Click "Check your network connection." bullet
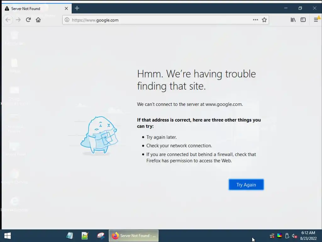Image resolution: width=322 pixels, height=242 pixels. coord(179,146)
